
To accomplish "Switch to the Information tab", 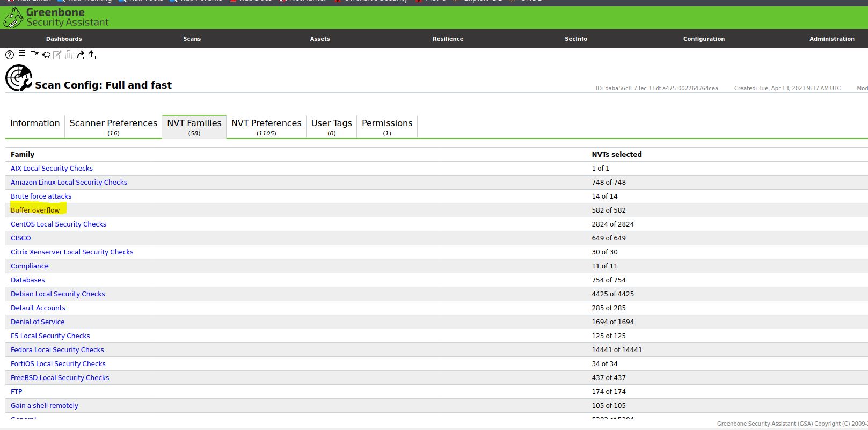I will 35,127.
